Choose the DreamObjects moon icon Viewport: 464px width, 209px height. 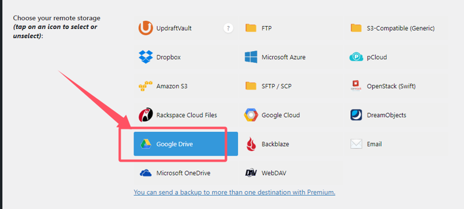click(356, 115)
